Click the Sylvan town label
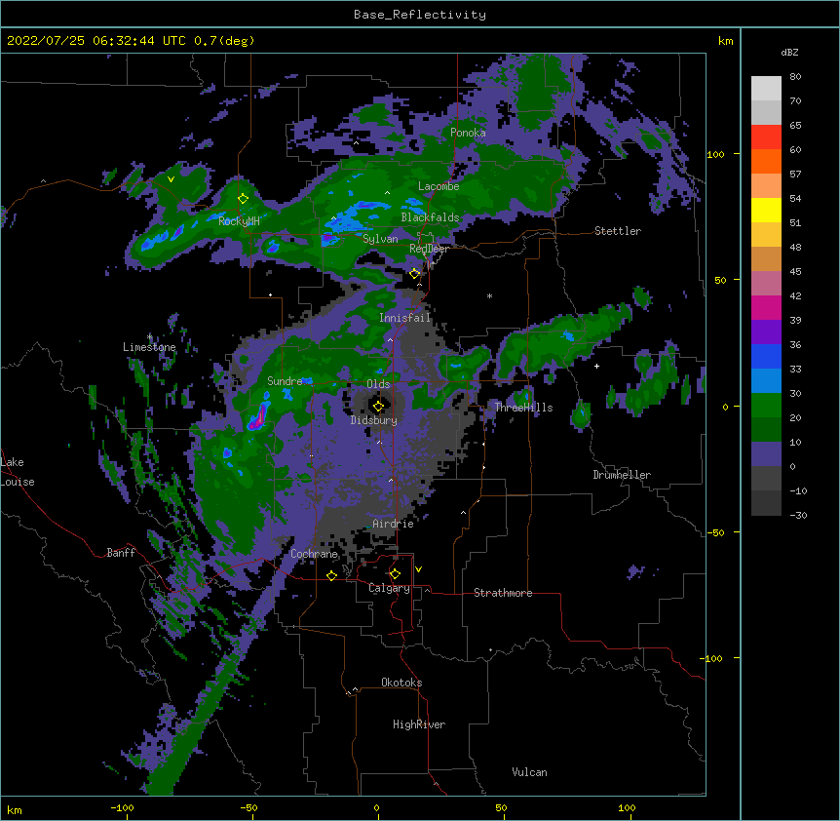The width and height of the screenshot is (840, 821). (x=380, y=239)
